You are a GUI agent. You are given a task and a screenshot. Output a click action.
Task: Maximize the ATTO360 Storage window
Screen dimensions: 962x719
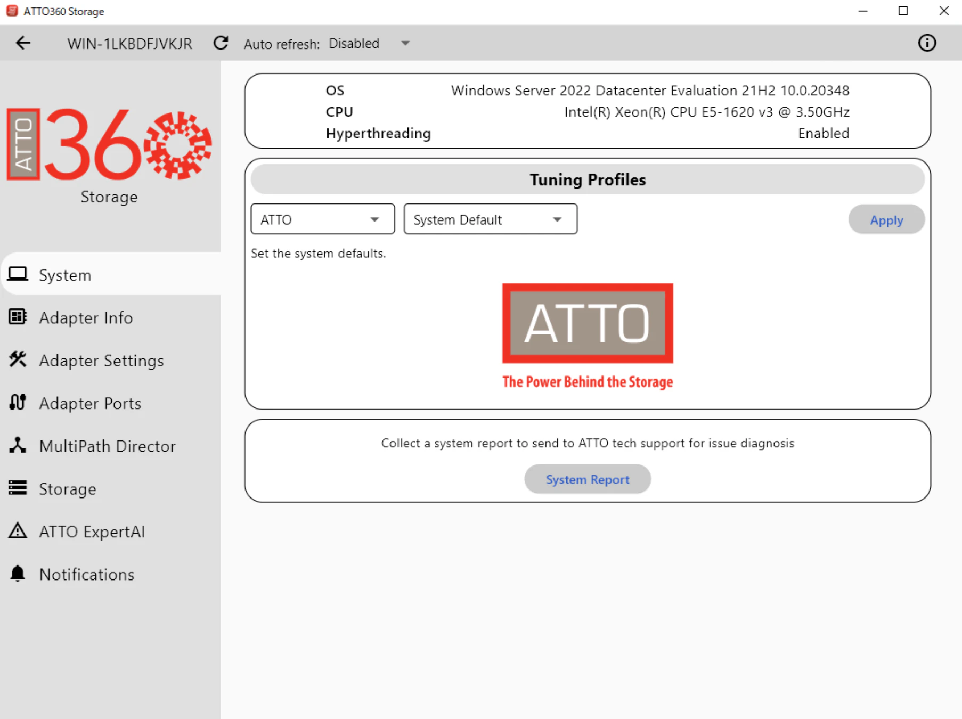click(x=903, y=11)
